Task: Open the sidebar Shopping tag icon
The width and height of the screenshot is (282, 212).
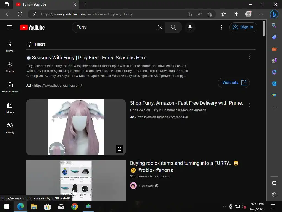Action: [x=274, y=37]
